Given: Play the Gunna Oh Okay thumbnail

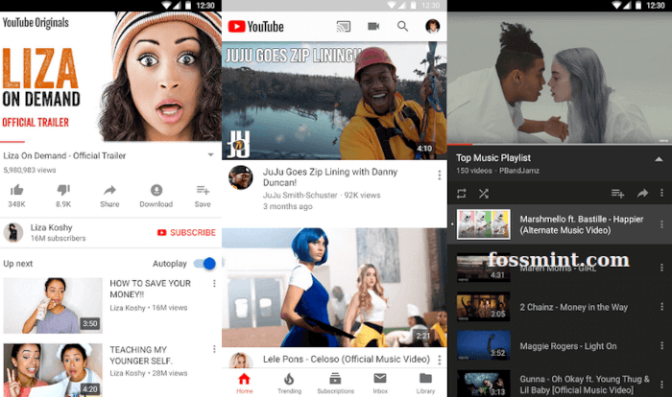Looking at the screenshot, I should pyautogui.click(x=484, y=384).
